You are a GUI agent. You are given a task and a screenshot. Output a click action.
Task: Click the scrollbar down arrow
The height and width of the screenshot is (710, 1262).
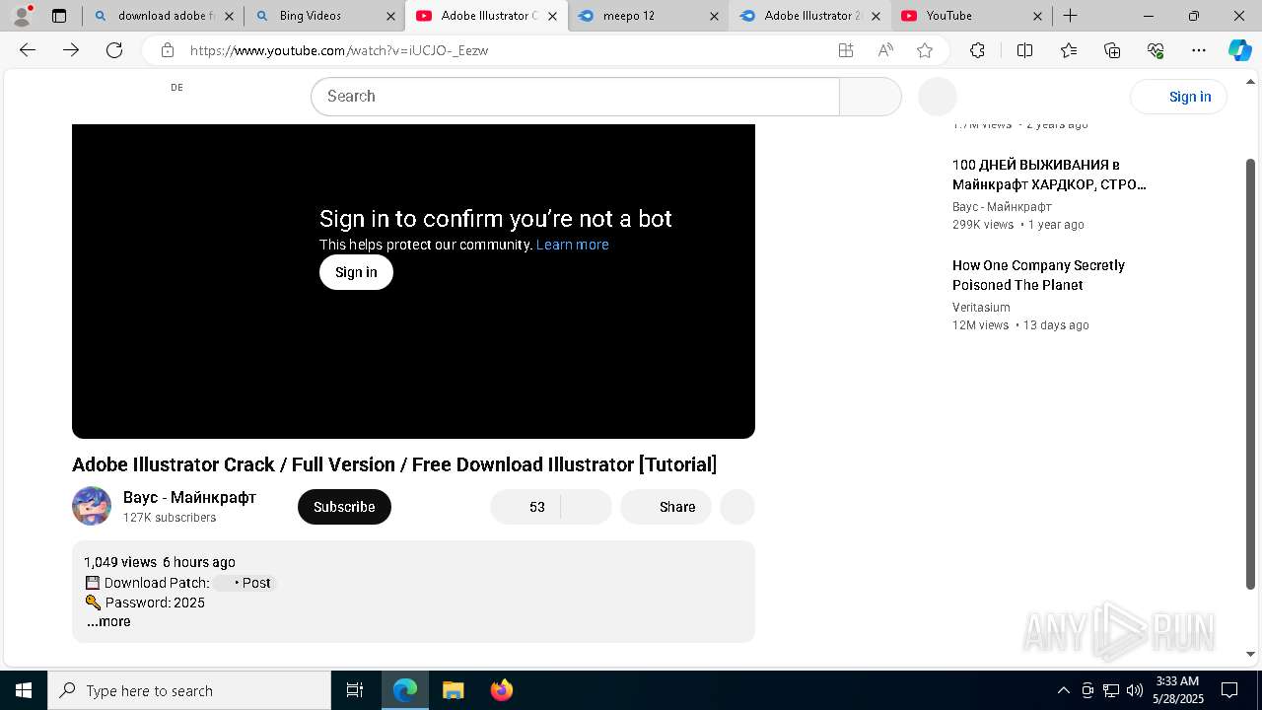click(x=1251, y=654)
